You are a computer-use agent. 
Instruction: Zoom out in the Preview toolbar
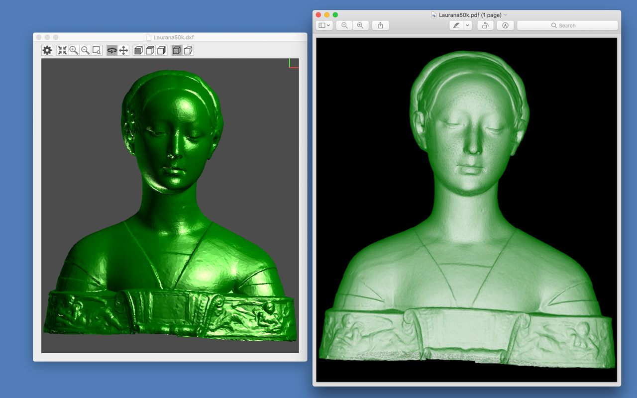click(x=344, y=25)
